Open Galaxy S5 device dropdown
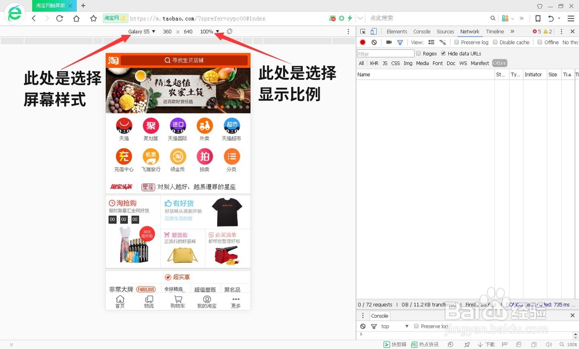The height and width of the screenshot is (349, 579). coord(142,31)
